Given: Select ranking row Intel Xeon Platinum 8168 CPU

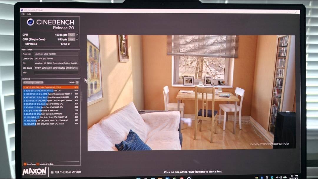Looking at the screenshot, I should [x=51, y=97].
